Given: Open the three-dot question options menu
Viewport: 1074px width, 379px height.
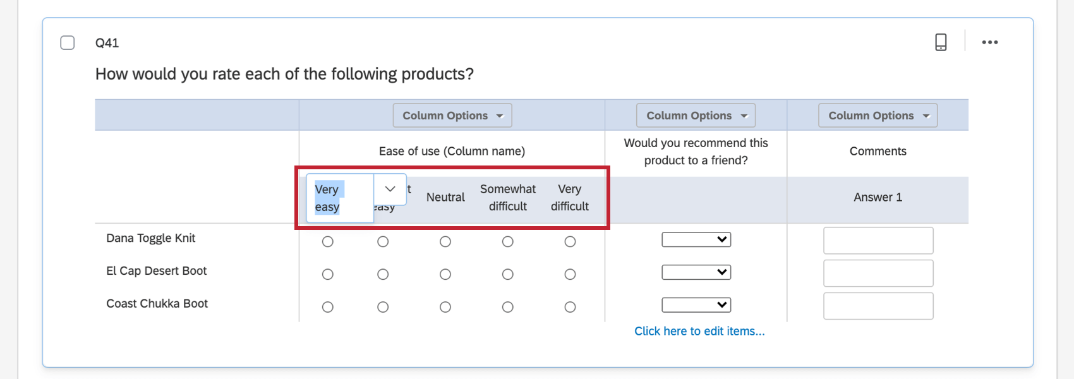Looking at the screenshot, I should [x=989, y=42].
